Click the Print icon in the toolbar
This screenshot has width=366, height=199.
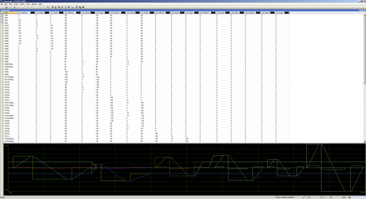(x=14, y=7)
